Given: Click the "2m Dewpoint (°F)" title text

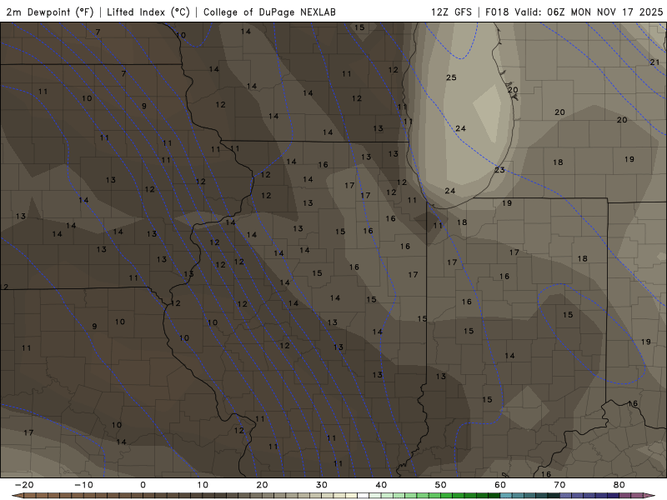Looking at the screenshot, I should [50, 12].
